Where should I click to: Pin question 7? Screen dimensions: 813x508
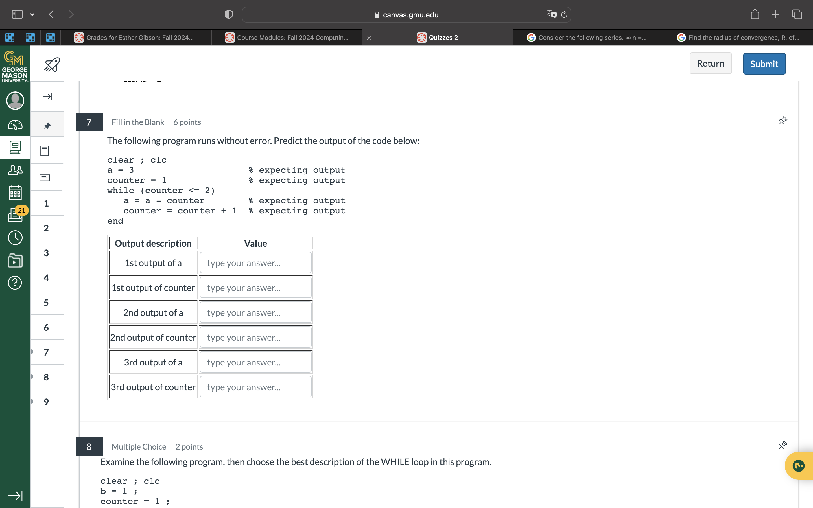pos(783,121)
